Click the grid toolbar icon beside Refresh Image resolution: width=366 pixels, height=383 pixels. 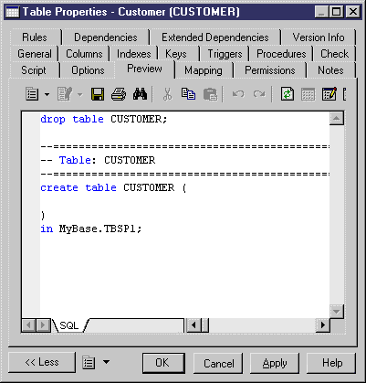308,94
